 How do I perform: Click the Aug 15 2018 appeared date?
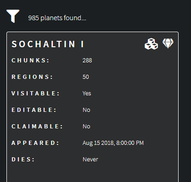(x=113, y=143)
